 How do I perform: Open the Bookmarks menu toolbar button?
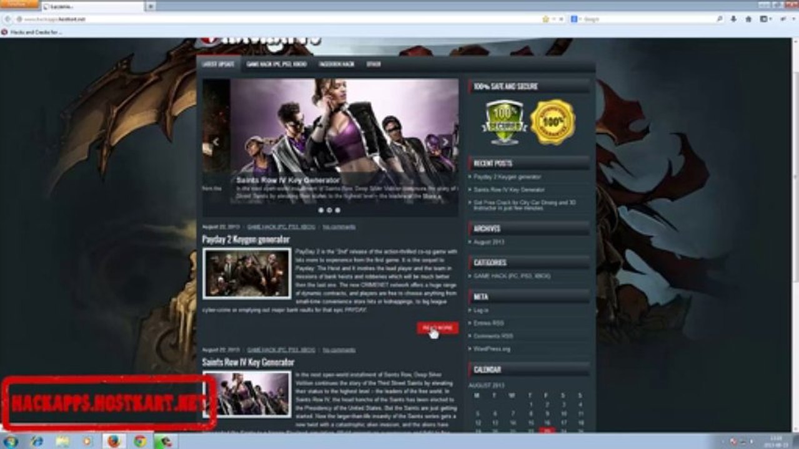click(765, 19)
